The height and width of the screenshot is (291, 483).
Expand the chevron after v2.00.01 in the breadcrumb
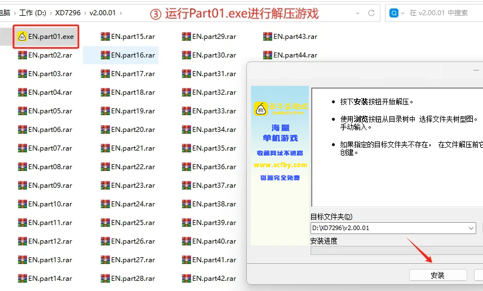(122, 12)
